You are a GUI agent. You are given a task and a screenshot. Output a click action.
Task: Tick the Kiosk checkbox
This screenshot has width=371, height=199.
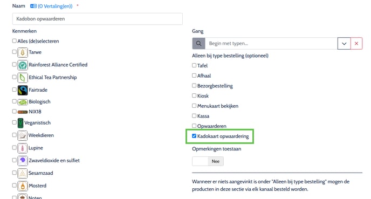pyautogui.click(x=194, y=95)
